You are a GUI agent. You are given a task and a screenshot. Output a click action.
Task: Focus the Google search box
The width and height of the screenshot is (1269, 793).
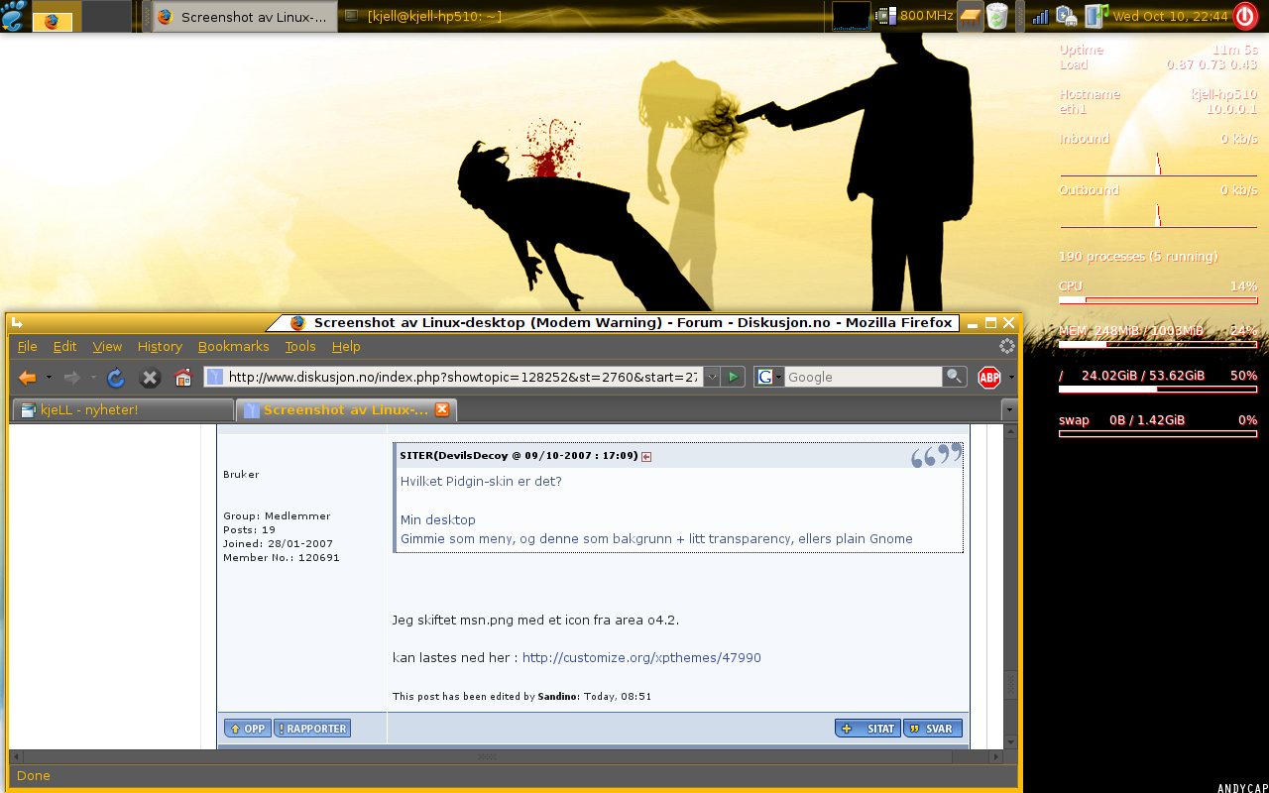[x=863, y=377]
